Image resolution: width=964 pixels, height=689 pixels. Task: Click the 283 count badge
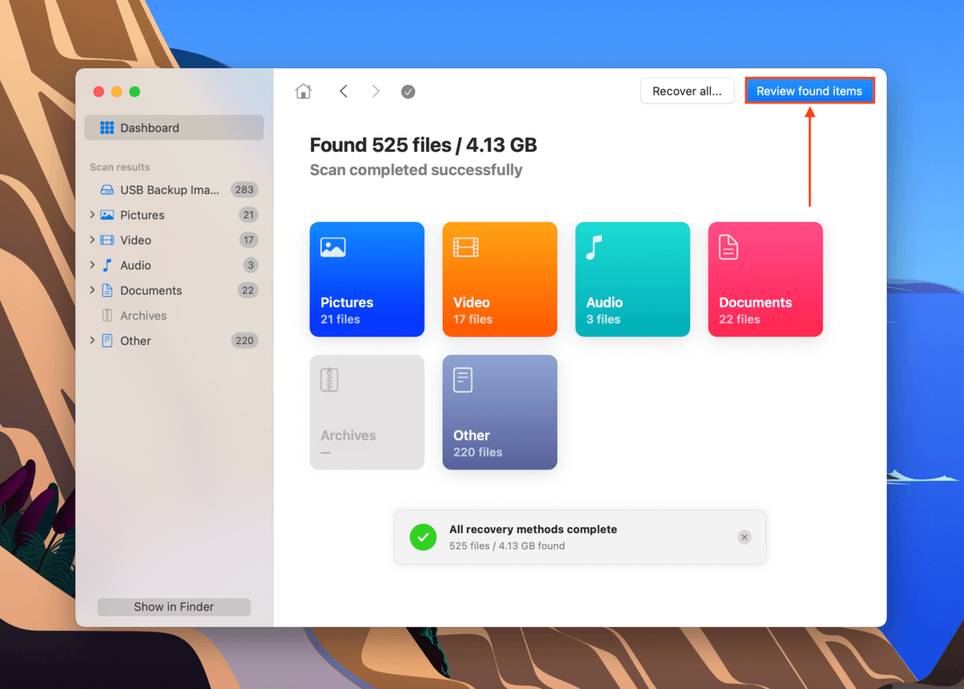(244, 190)
